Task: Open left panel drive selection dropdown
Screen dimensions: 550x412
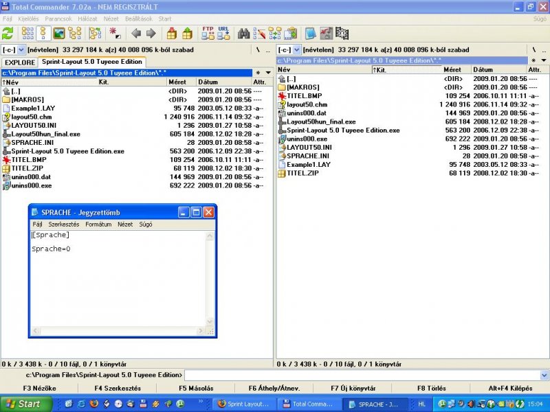Action: [x=21, y=49]
